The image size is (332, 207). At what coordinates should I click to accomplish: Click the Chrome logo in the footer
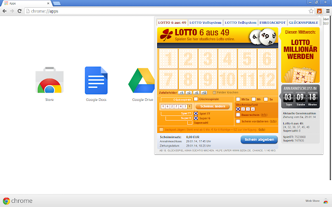pyautogui.click(x=6, y=201)
